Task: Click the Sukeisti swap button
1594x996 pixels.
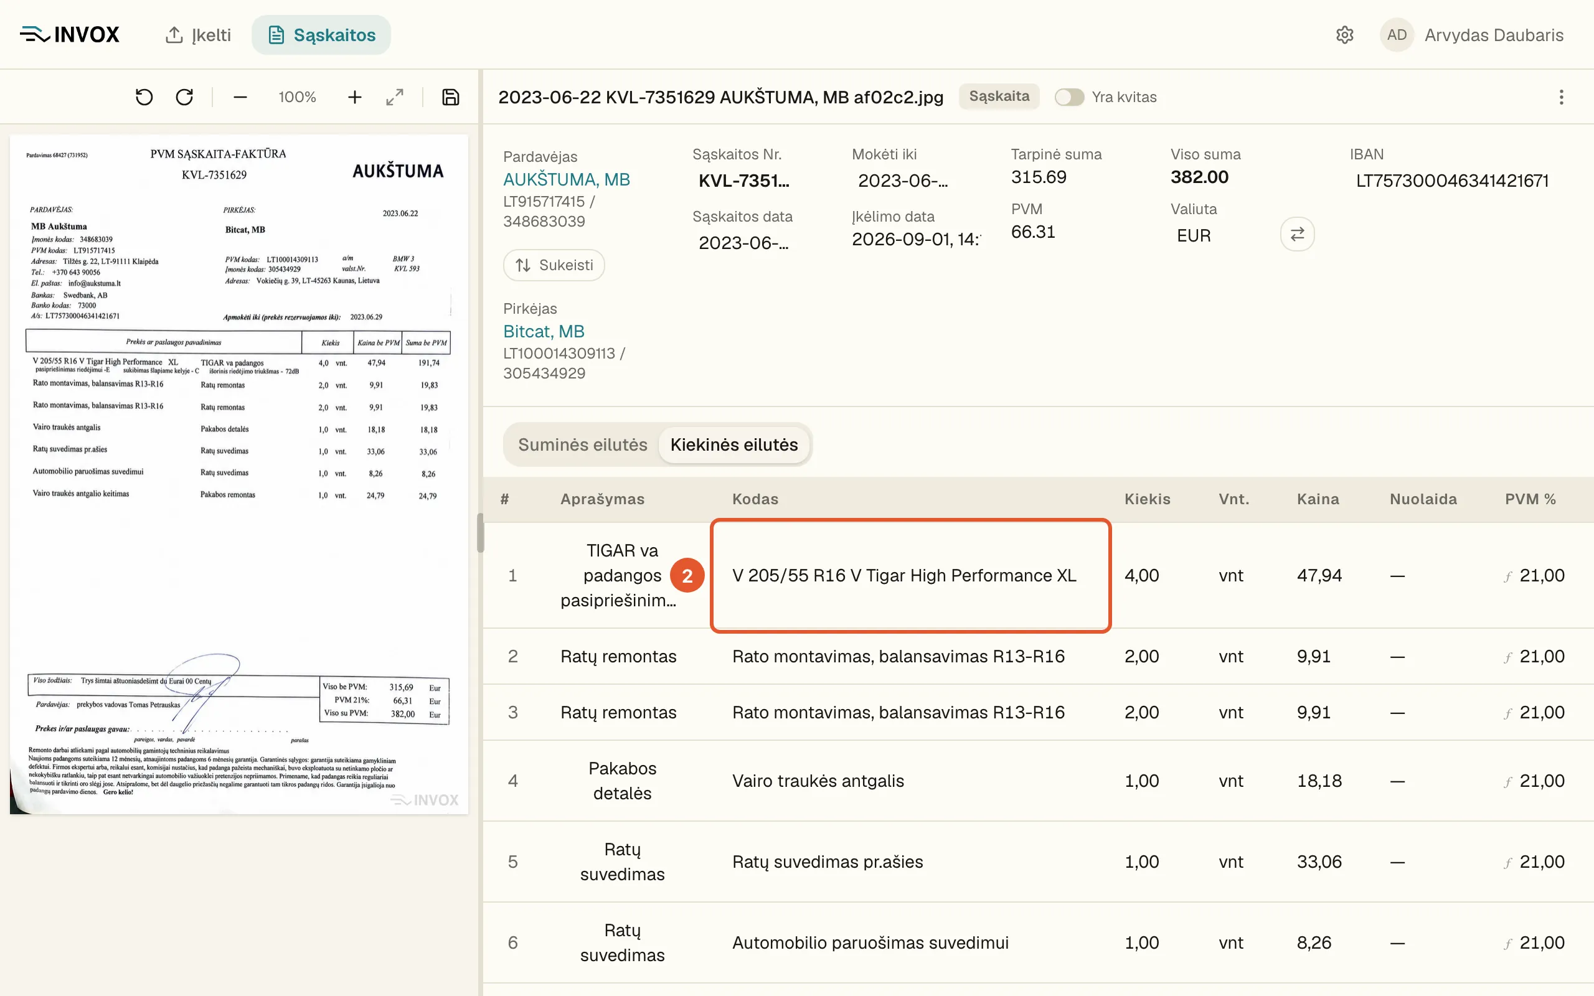Action: pyautogui.click(x=554, y=265)
